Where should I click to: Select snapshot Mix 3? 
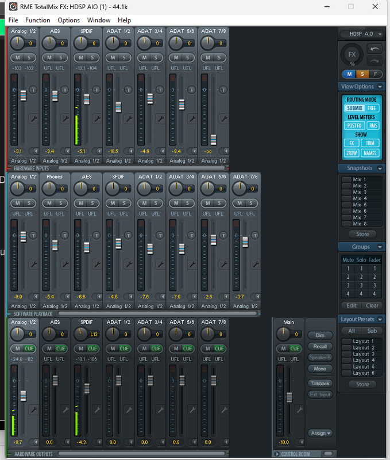(x=362, y=192)
